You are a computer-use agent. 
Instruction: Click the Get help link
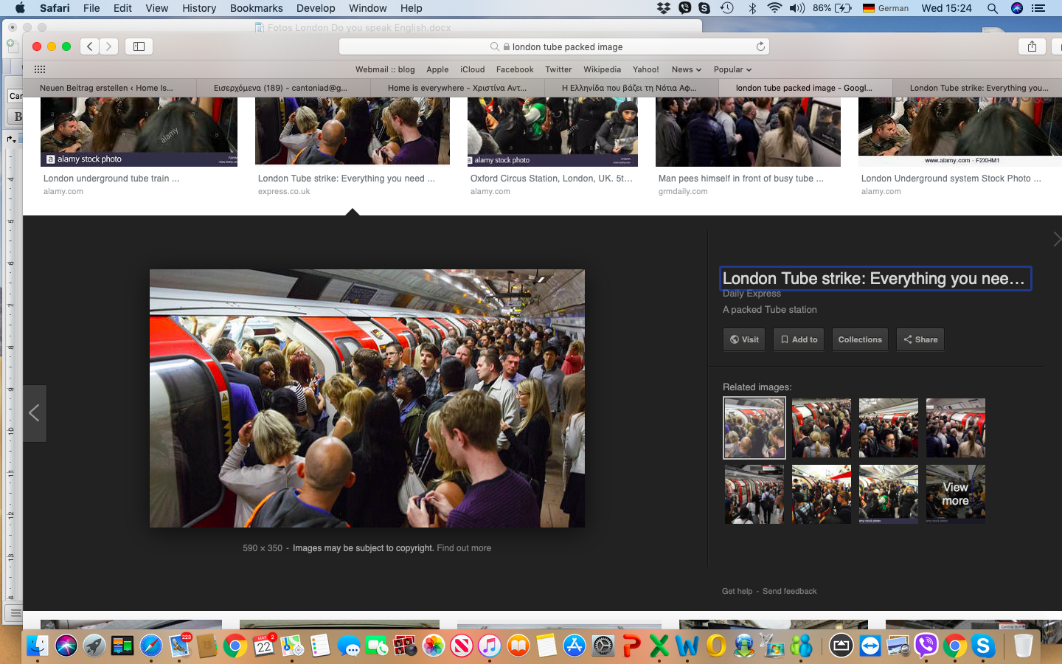[737, 591]
